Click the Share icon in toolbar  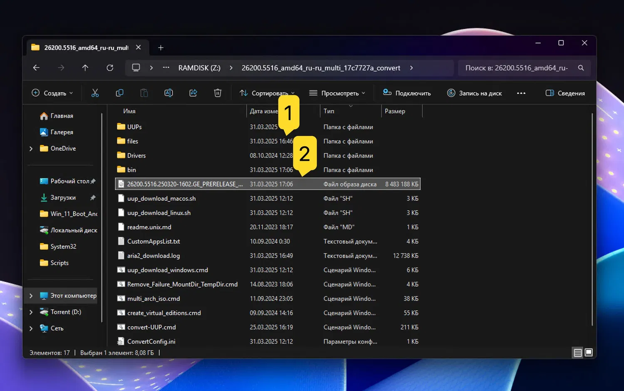pos(193,93)
